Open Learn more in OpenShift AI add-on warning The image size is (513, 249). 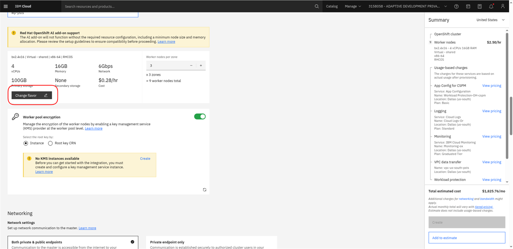tap(166, 41)
